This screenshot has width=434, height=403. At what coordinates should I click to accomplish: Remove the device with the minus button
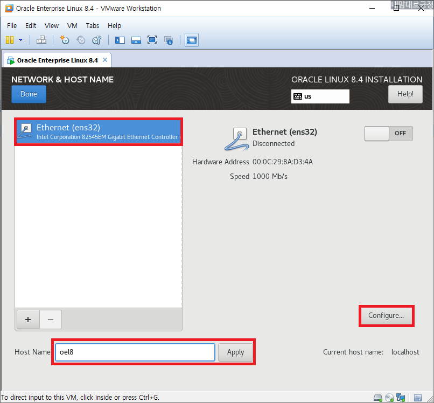click(51, 319)
